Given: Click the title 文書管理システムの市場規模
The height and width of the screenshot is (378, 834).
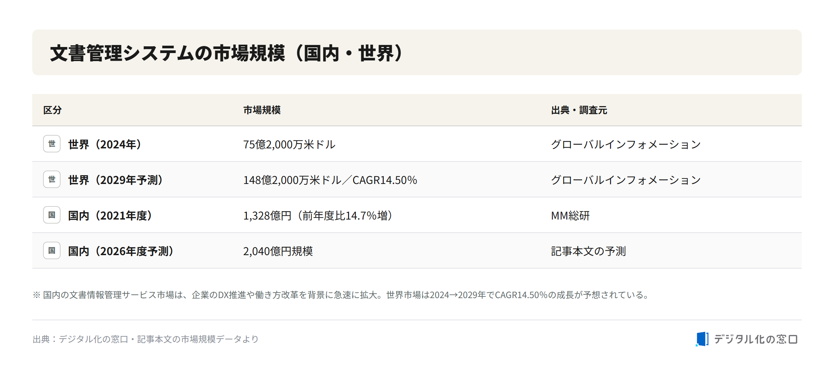Looking at the screenshot, I should click(167, 53).
